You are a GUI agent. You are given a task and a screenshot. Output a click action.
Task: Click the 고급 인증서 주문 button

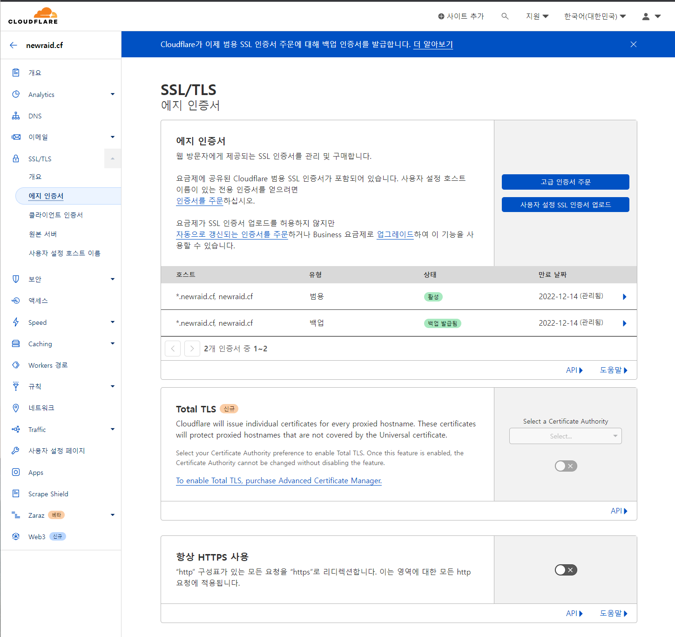(566, 182)
